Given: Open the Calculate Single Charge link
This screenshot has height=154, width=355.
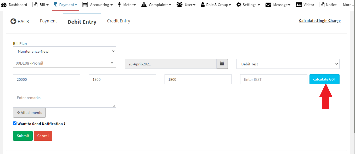Looking at the screenshot, I should 320,21.
